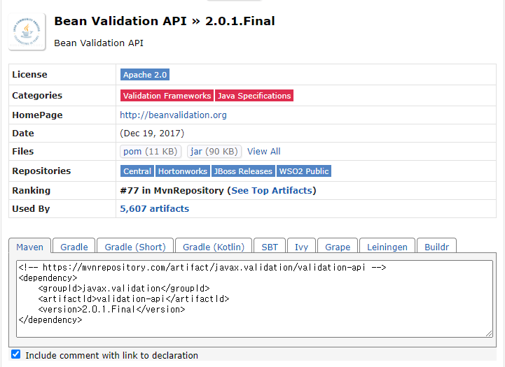Viewport: 505px width, 367px height.
Task: Open the Apache 2.0 license badge
Action: tap(145, 75)
